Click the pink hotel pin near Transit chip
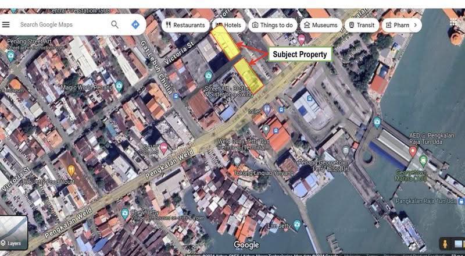This screenshot has height=256, width=465. pyautogui.click(x=301, y=39)
